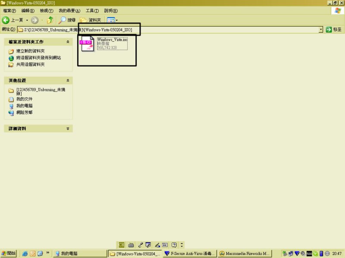Viewport: 345px width, 258px height.
Task: Open the 檔案(F) menu
Action: click(9, 10)
